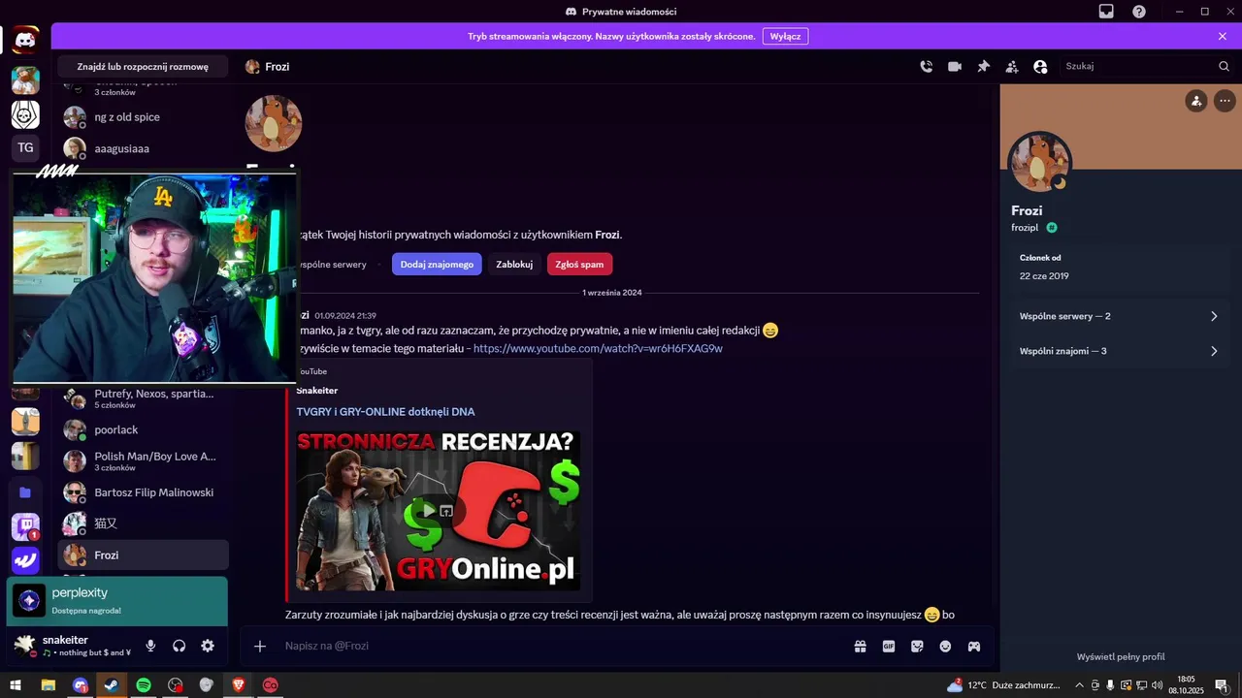Click the magnifier icon in Szukaj box

click(x=1224, y=66)
